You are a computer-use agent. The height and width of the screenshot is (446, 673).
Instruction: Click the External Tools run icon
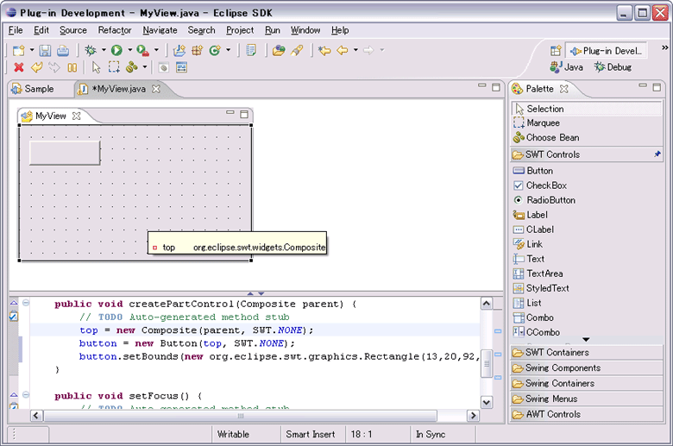143,50
